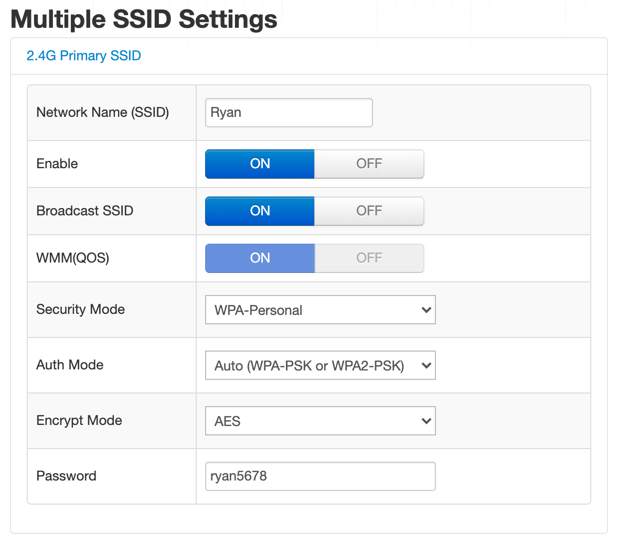
Task: Open the Encrypt Mode dropdown
Action: click(320, 421)
